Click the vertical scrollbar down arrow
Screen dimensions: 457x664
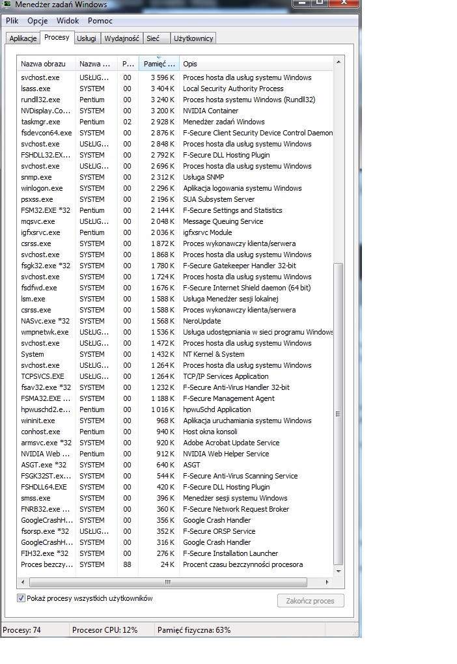[x=339, y=572]
